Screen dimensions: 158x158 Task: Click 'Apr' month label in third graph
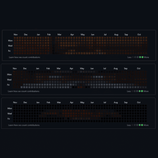click(x=72, y=102)
